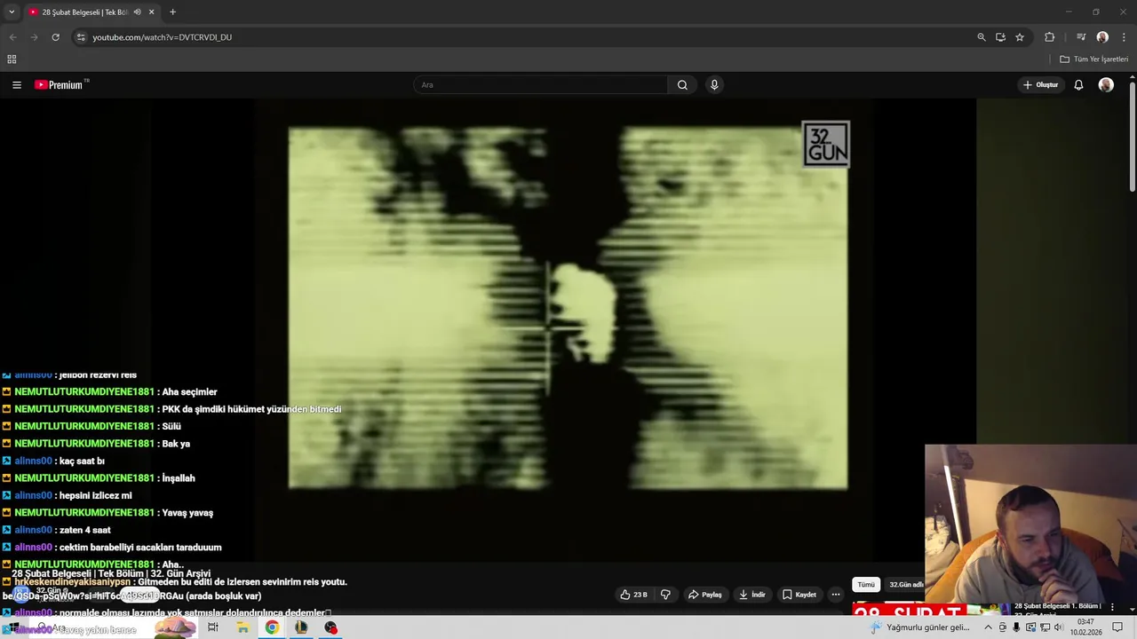This screenshot has height=639, width=1137.
Task: Open a new browser tab
Action: [x=172, y=12]
